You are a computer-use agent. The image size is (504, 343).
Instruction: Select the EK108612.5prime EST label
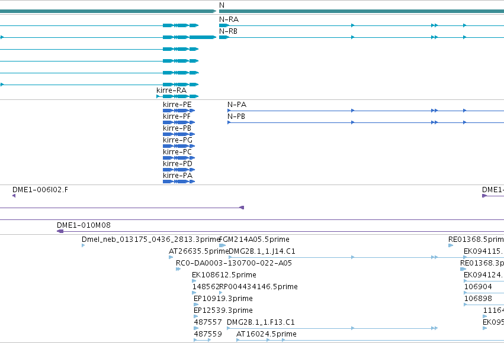[x=224, y=275]
